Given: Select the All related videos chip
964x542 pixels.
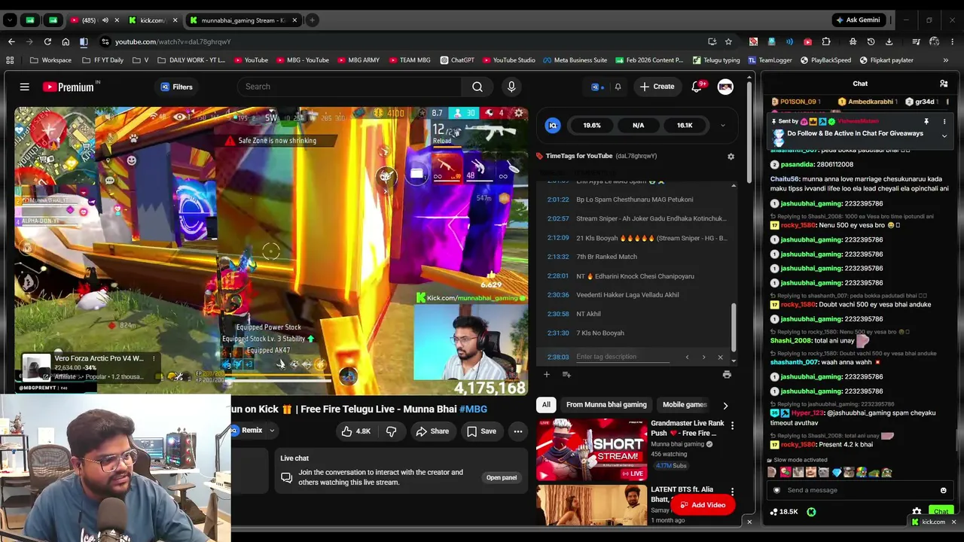Looking at the screenshot, I should (546, 405).
